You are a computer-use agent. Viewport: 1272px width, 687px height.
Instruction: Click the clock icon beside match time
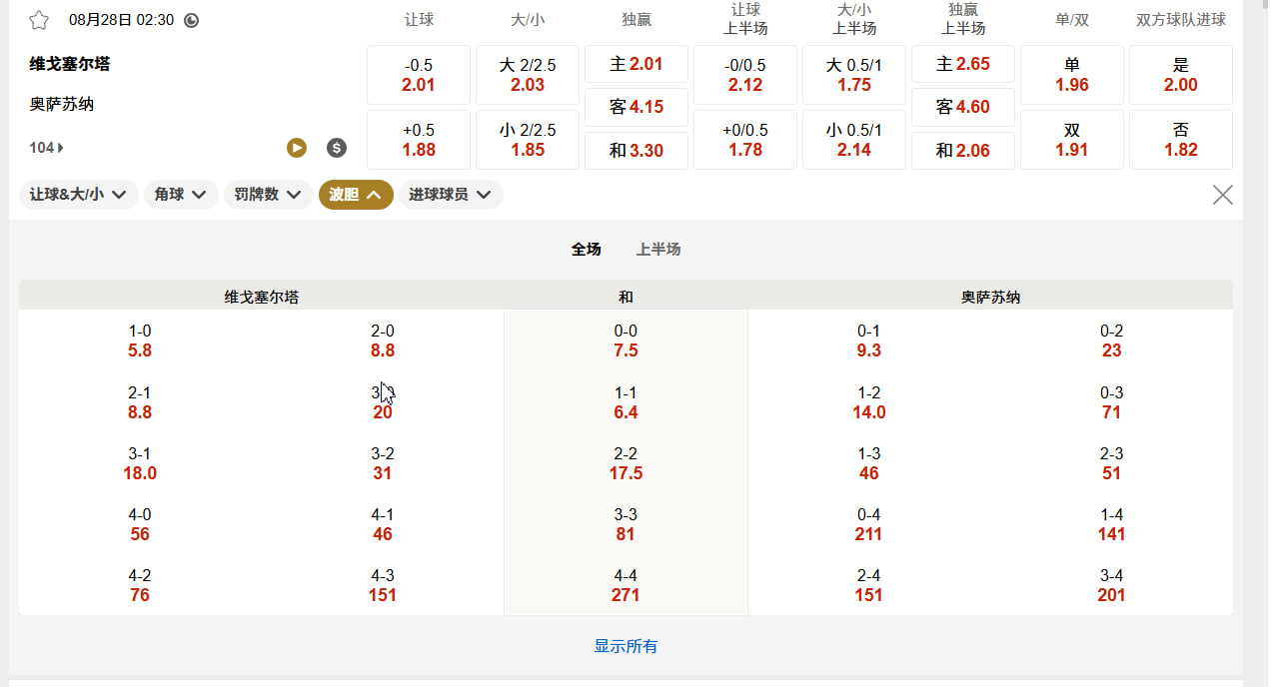point(191,20)
